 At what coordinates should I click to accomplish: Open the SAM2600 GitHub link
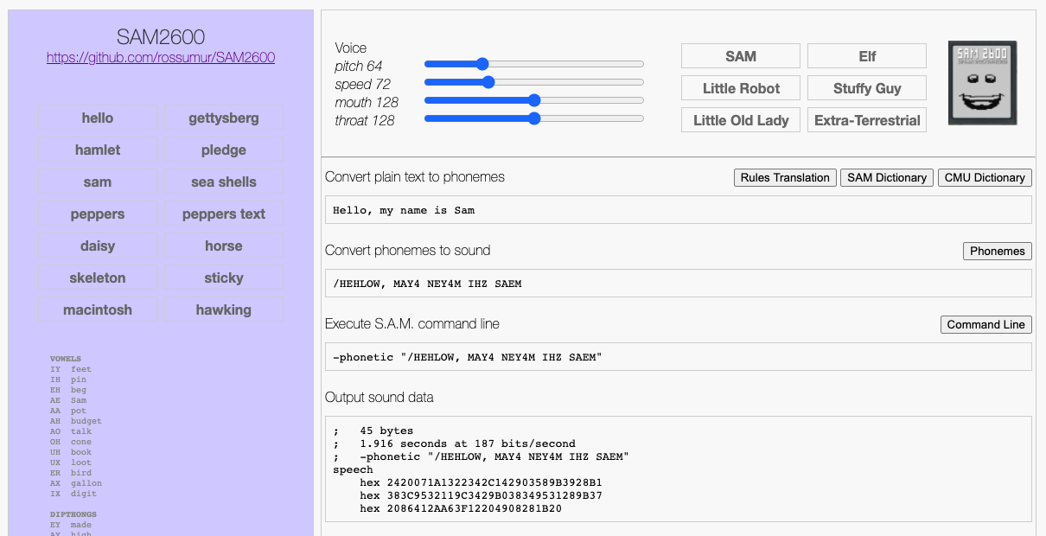[161, 58]
